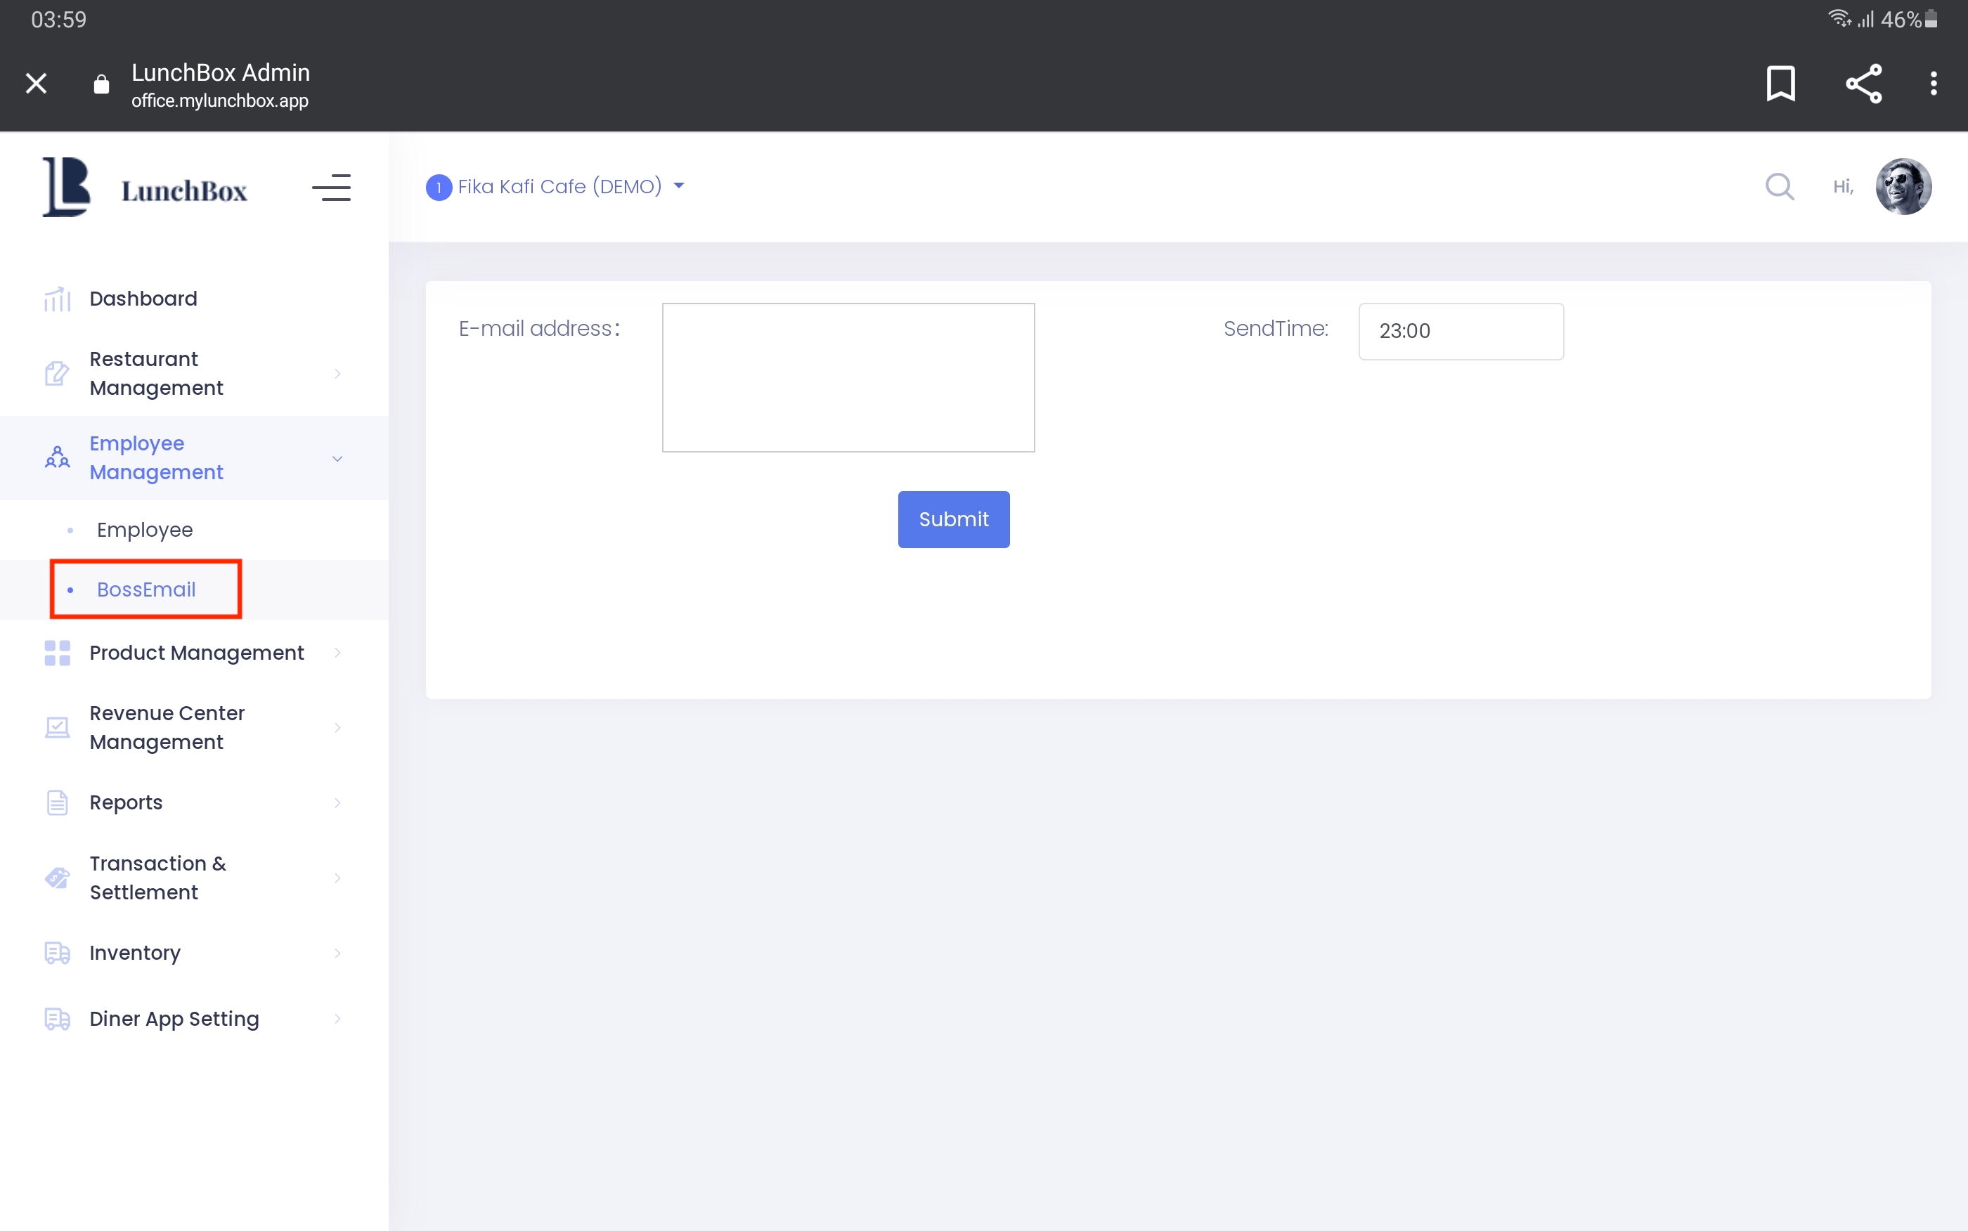
Task: Click the Dashboard chart icon
Action: tap(57, 299)
